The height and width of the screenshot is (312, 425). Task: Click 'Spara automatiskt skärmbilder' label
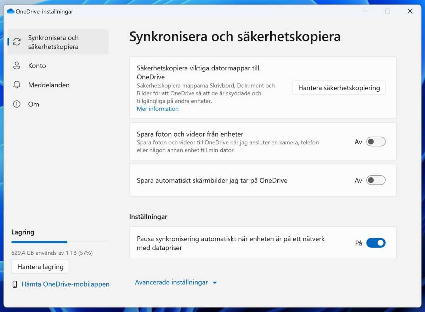coord(212,180)
